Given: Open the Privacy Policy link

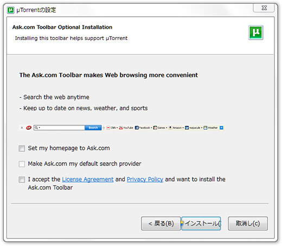Looking at the screenshot, I should pyautogui.click(x=145, y=179).
